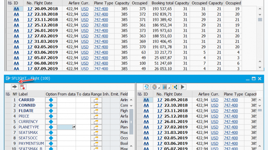Open the Range multiple selection for PAYMENTSUM
Image resolution: width=268 pixels, height=150 pixels.
click(96, 143)
